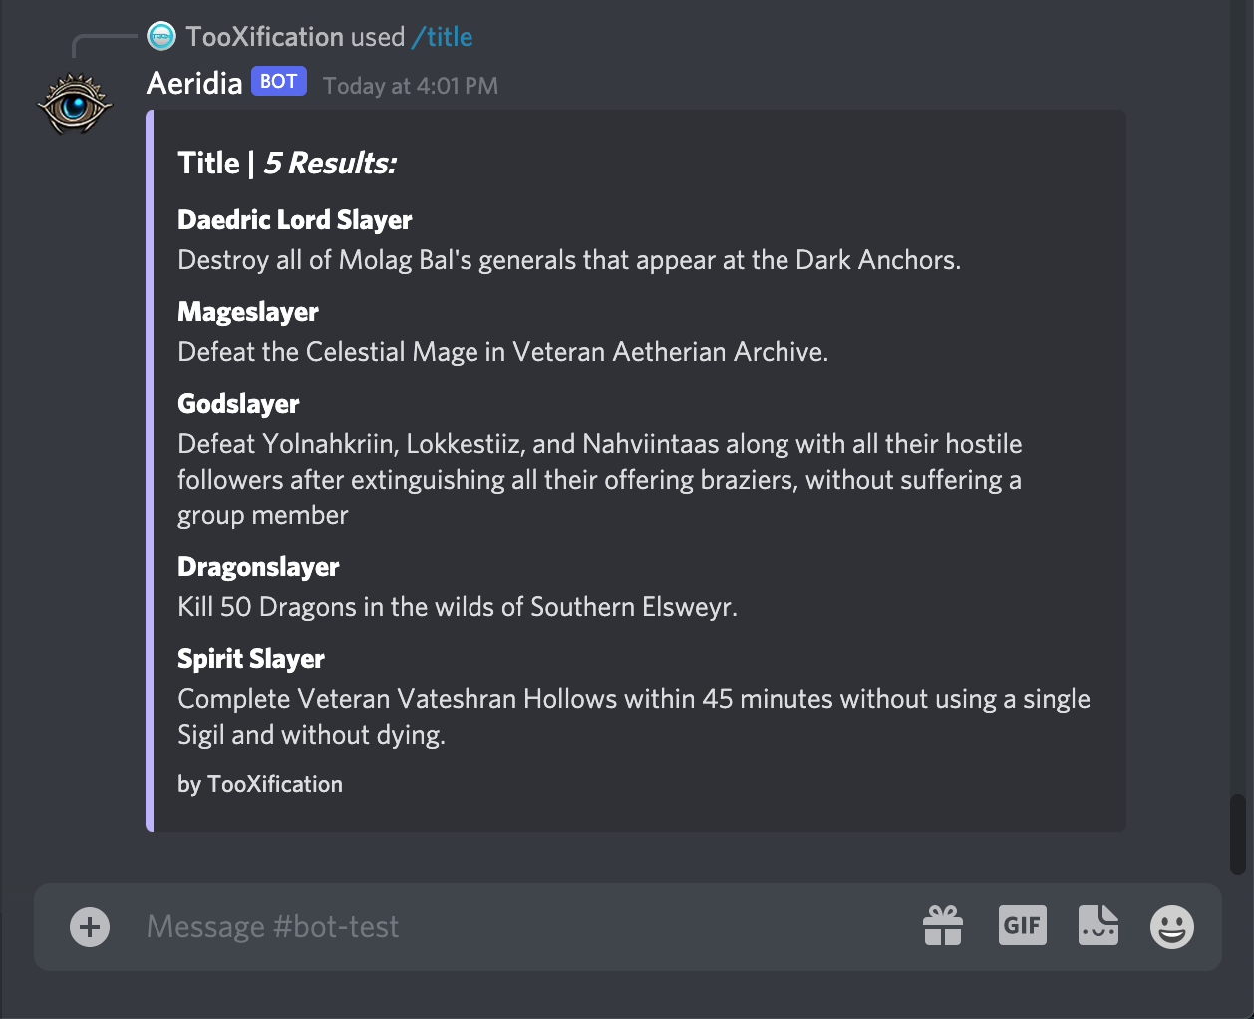Viewport: 1254px width, 1019px height.
Task: Open the sticker picker icon
Action: coord(1098,925)
